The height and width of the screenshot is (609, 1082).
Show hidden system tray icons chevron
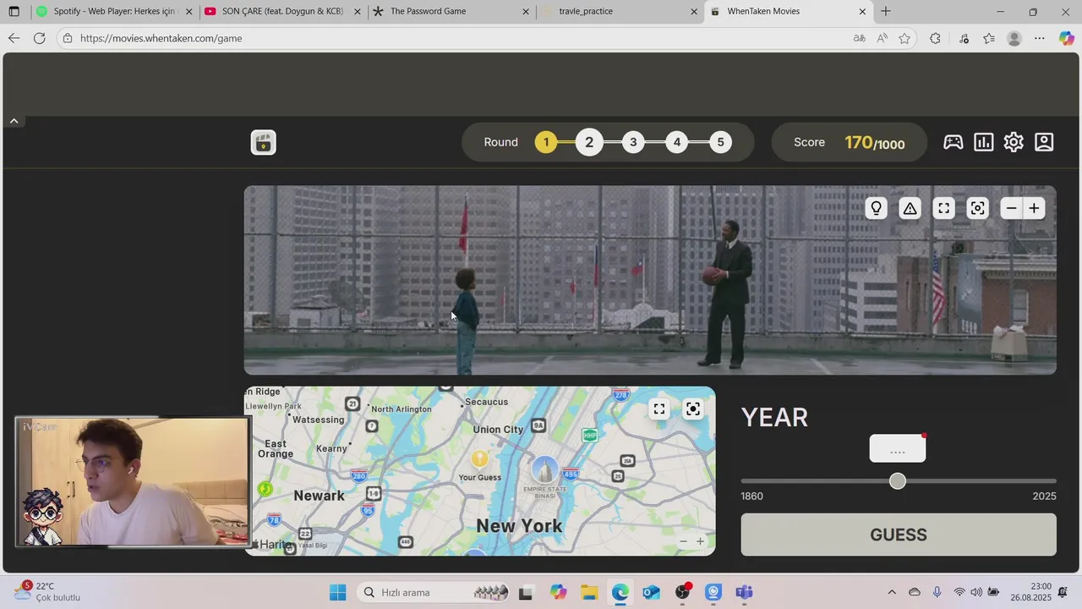(x=892, y=592)
